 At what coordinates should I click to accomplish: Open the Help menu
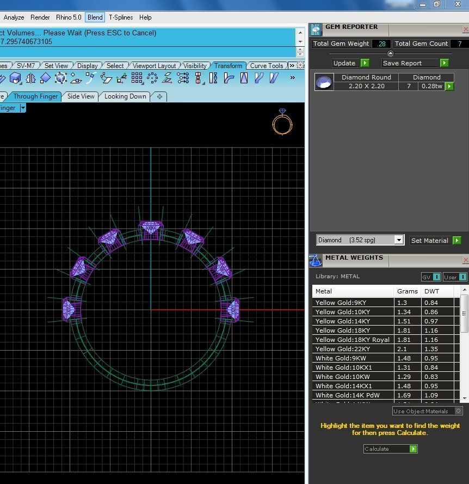(x=145, y=17)
